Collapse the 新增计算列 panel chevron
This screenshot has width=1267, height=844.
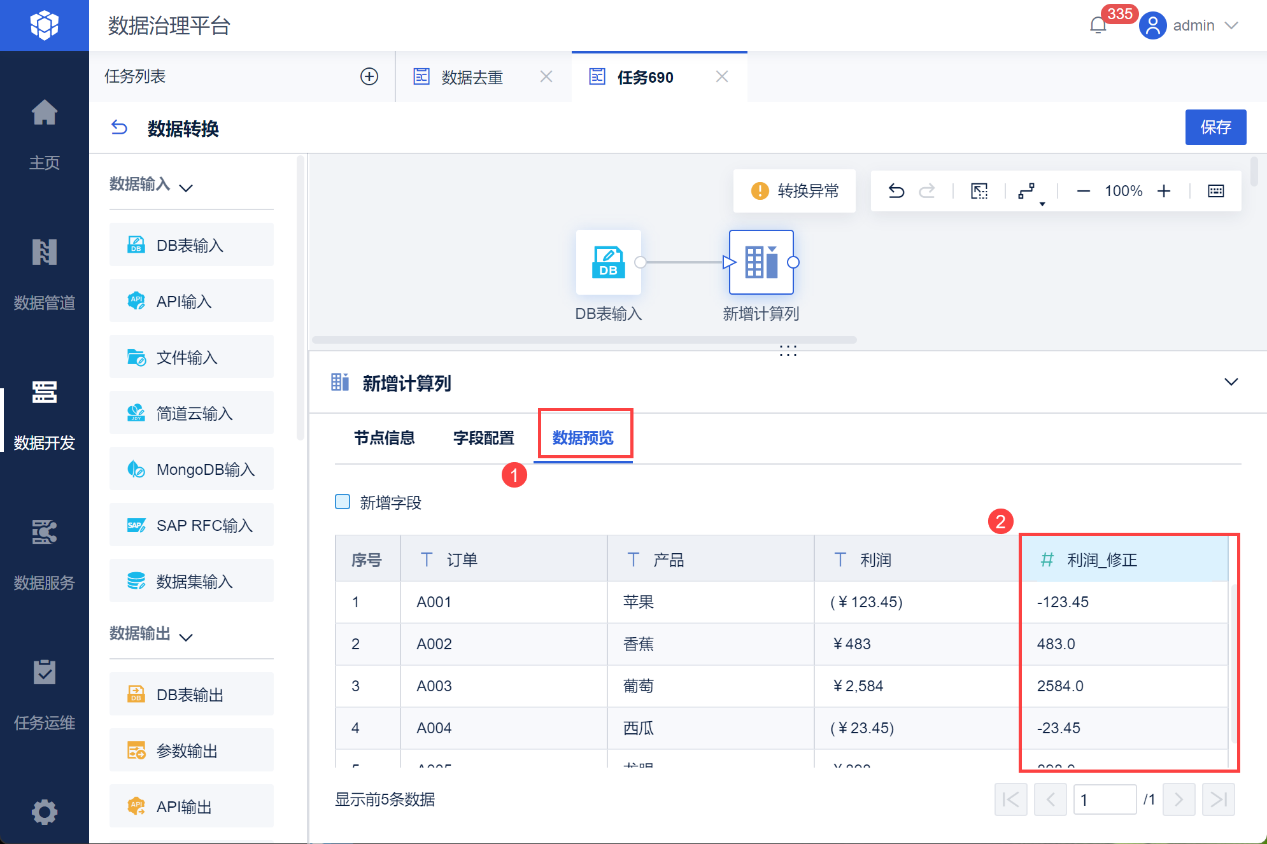pyautogui.click(x=1231, y=382)
